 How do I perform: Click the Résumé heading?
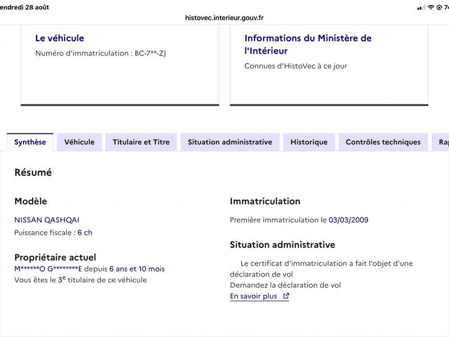pyautogui.click(x=33, y=172)
